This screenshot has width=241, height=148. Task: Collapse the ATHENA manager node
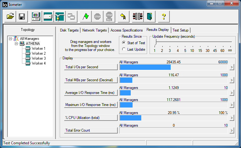16,44
